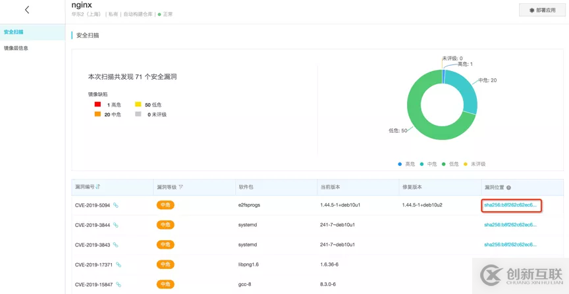Click the red 高危 color swatch
The width and height of the screenshot is (569, 294).
pos(97,105)
